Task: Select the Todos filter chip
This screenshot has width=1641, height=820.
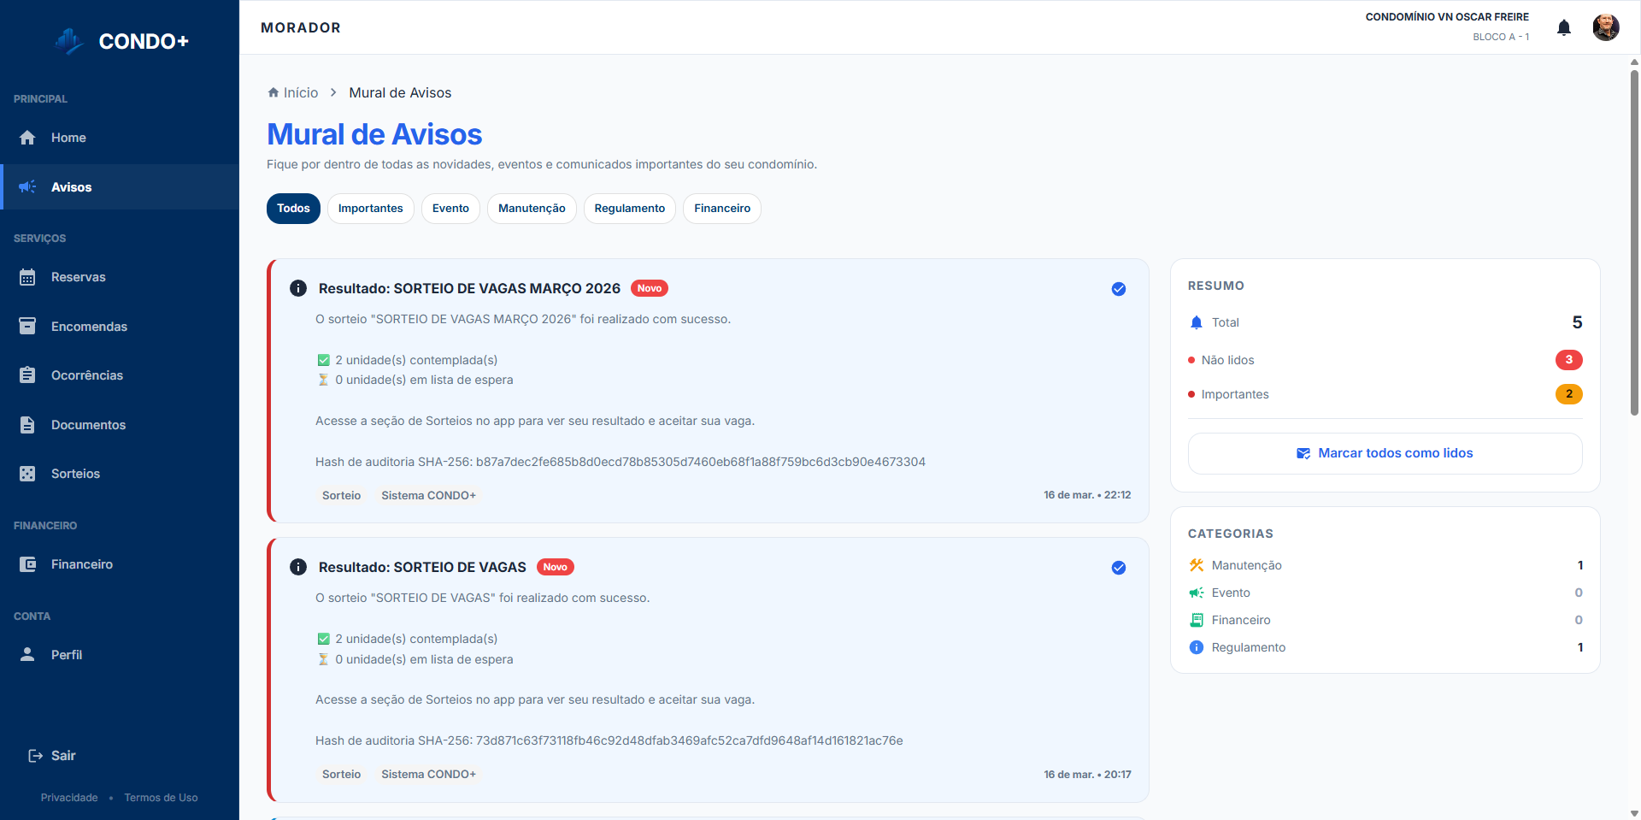Action: 293,209
